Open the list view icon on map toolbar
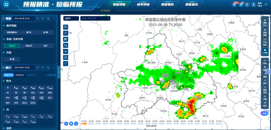 66,33
